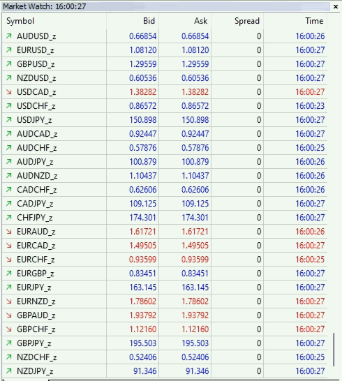
Task: Click the CHFJPY_z ask price 174.301
Action: (195, 218)
